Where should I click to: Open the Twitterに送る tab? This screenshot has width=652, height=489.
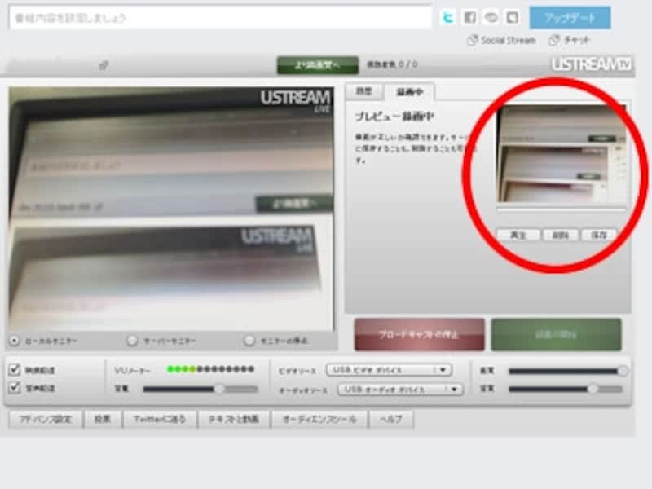click(x=160, y=419)
